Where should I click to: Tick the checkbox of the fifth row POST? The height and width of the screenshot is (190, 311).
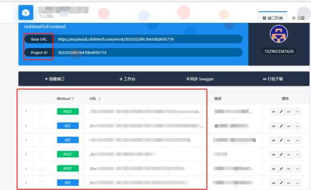[41, 169]
